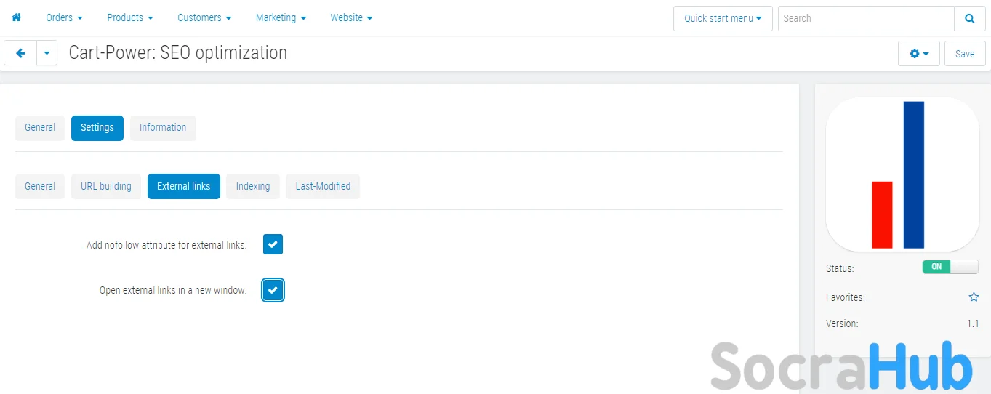Go to the home dashboard icon

(x=16, y=17)
